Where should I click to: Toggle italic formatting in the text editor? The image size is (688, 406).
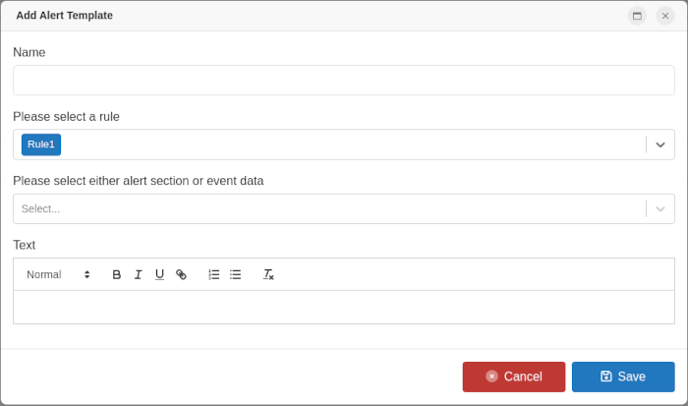coord(138,274)
